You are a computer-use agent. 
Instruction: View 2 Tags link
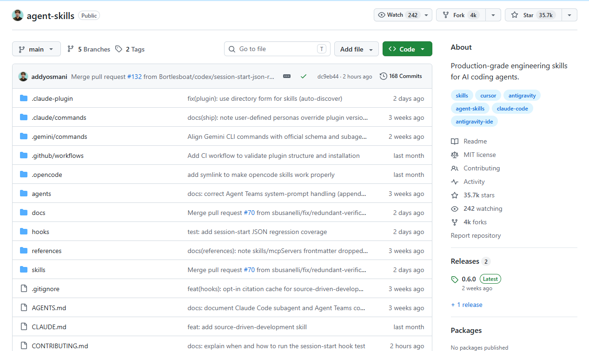[130, 49]
